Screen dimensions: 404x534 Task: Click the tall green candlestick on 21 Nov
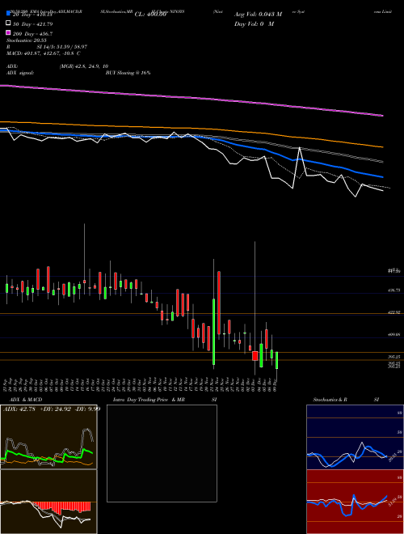point(213,332)
